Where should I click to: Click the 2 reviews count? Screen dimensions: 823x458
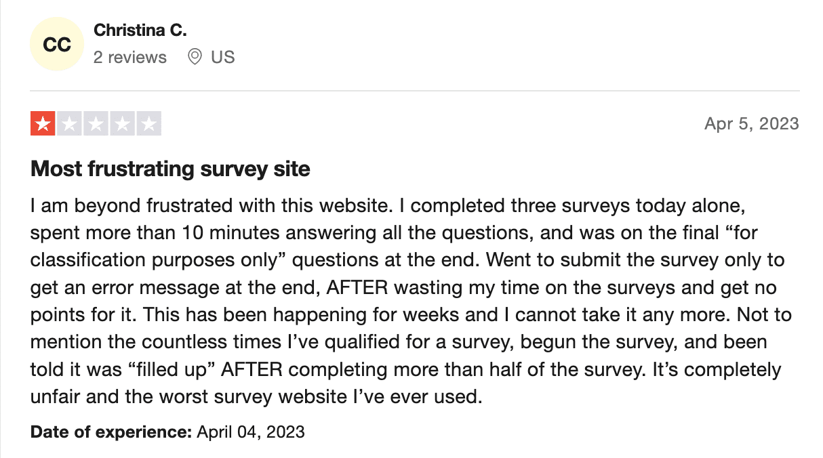point(129,57)
